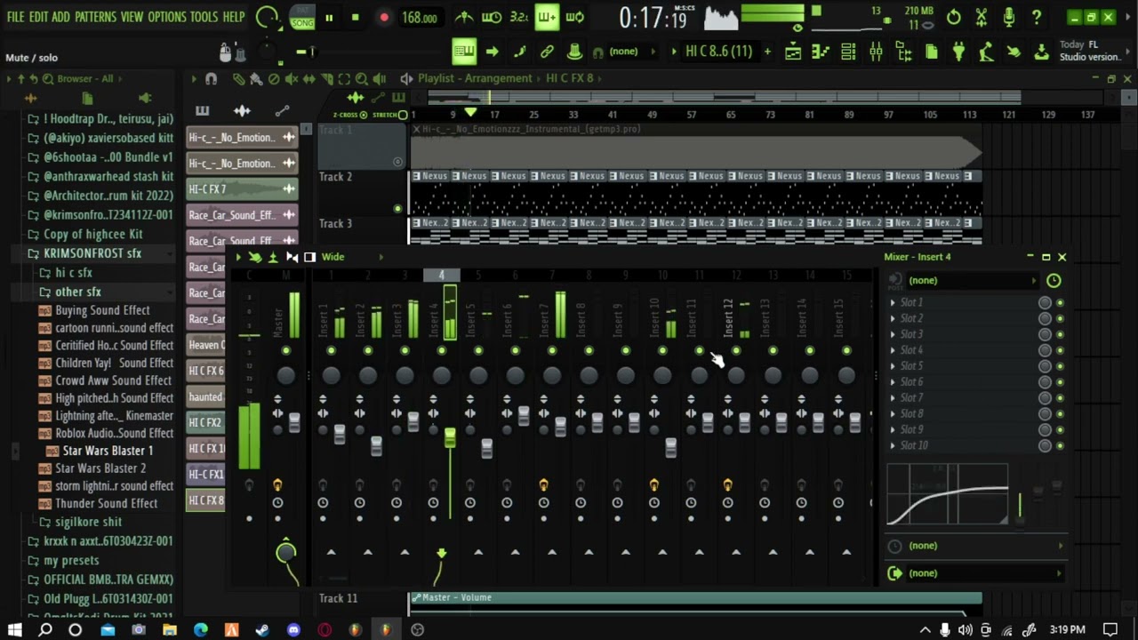
Task: Expand the hi c sfx folder
Action: (74, 273)
